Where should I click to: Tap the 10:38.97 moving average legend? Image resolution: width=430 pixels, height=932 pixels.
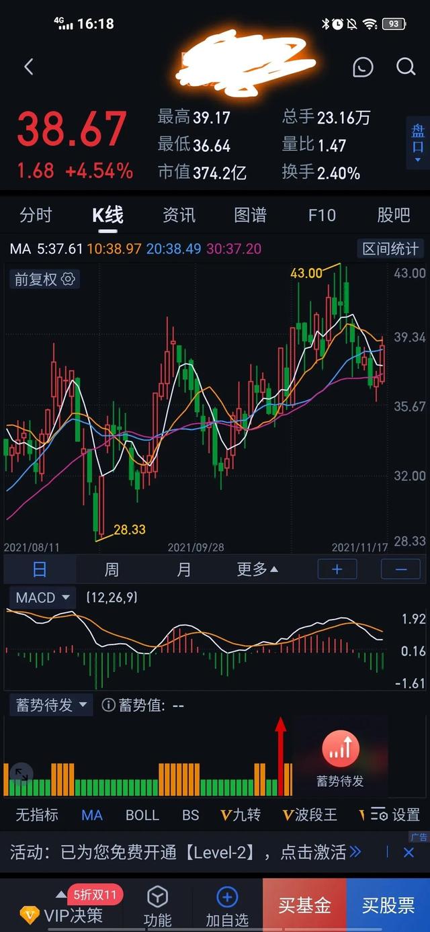tap(114, 249)
